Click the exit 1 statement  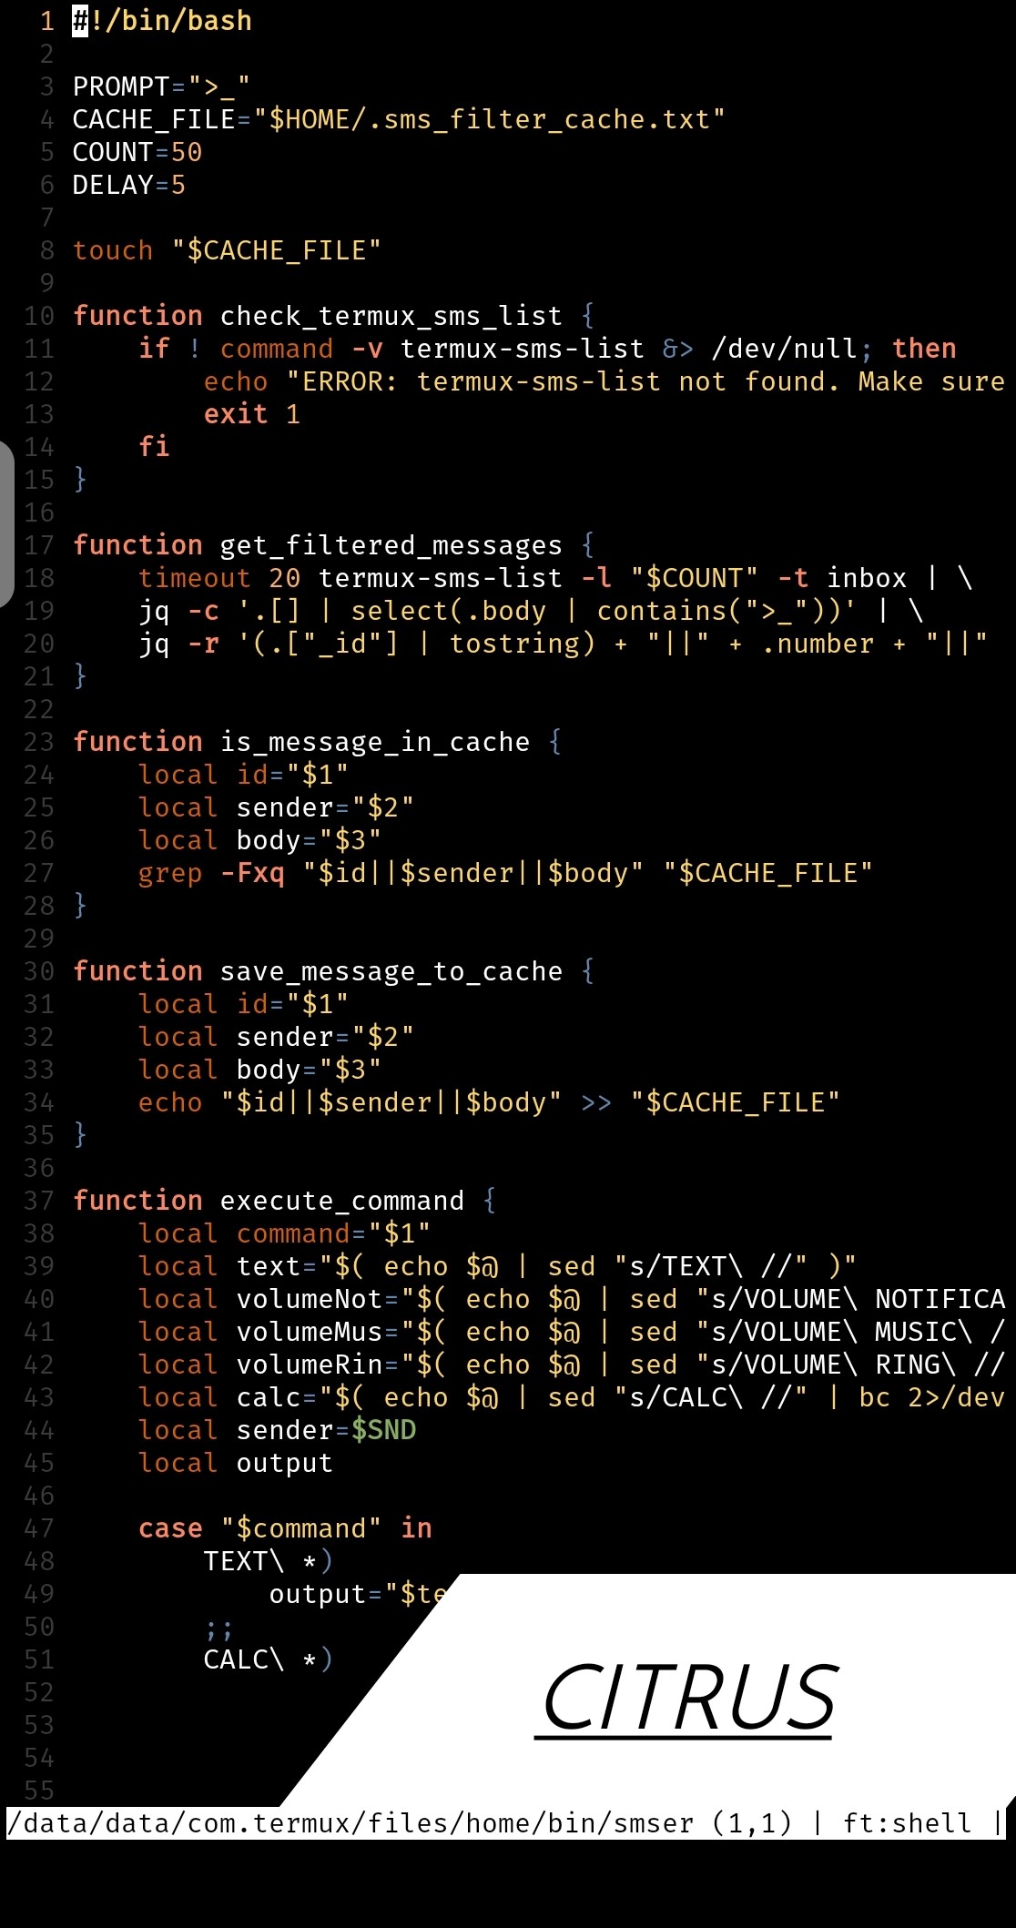252,414
